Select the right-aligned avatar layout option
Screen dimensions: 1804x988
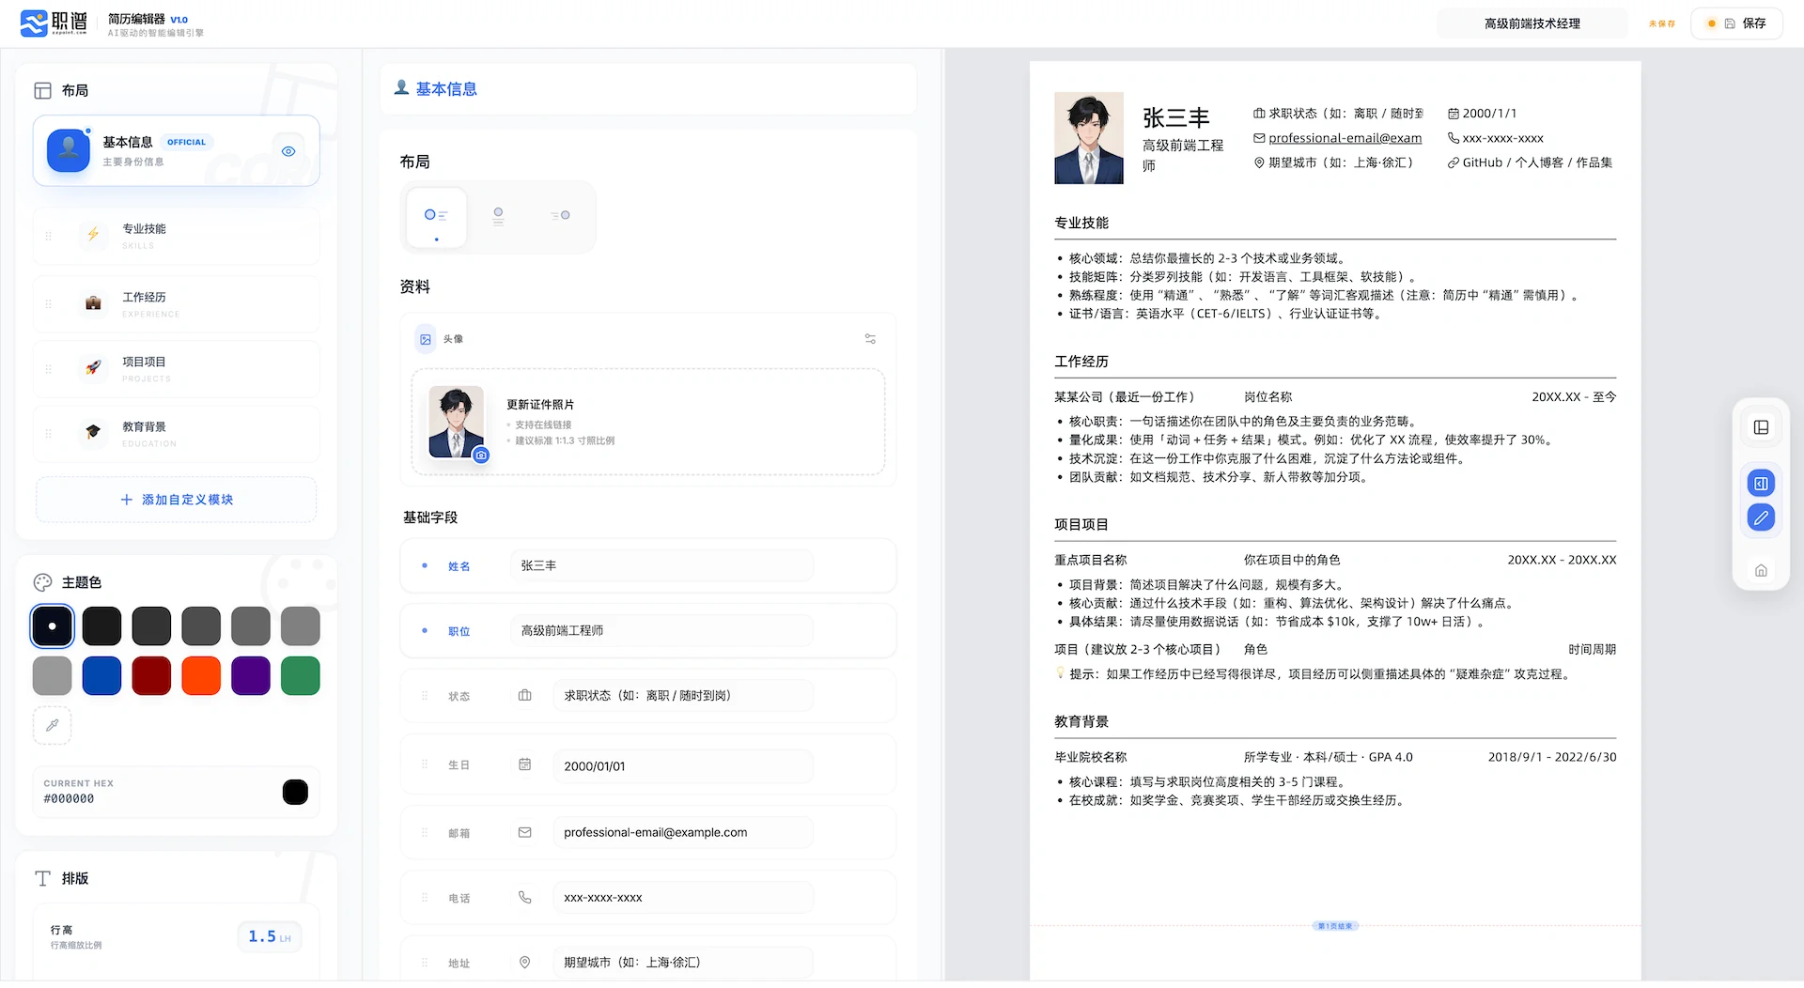[560, 216]
